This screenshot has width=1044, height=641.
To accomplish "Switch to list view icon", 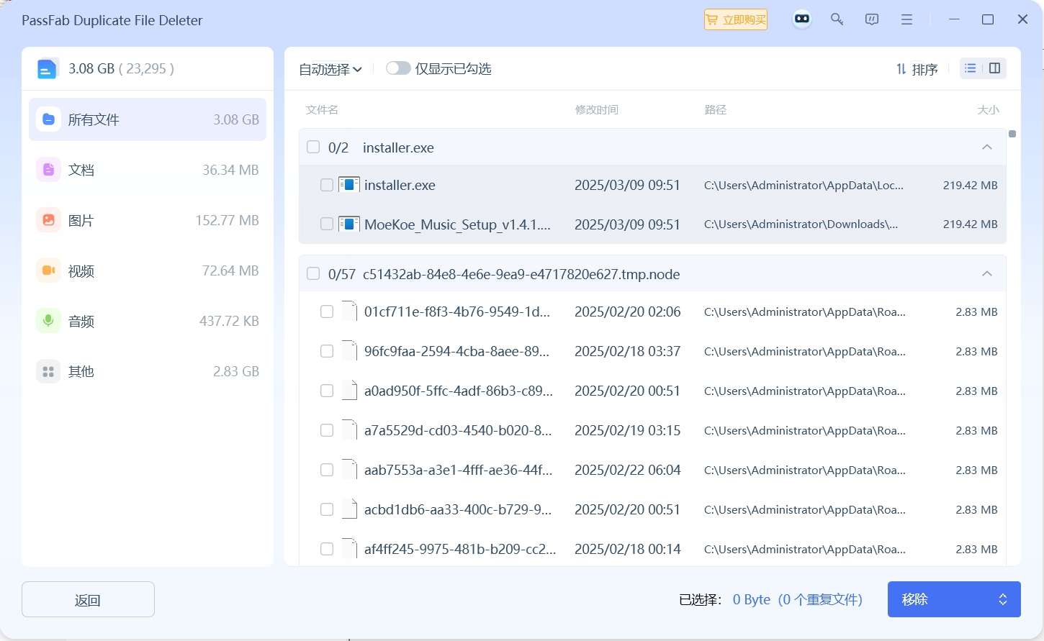I will pyautogui.click(x=971, y=68).
